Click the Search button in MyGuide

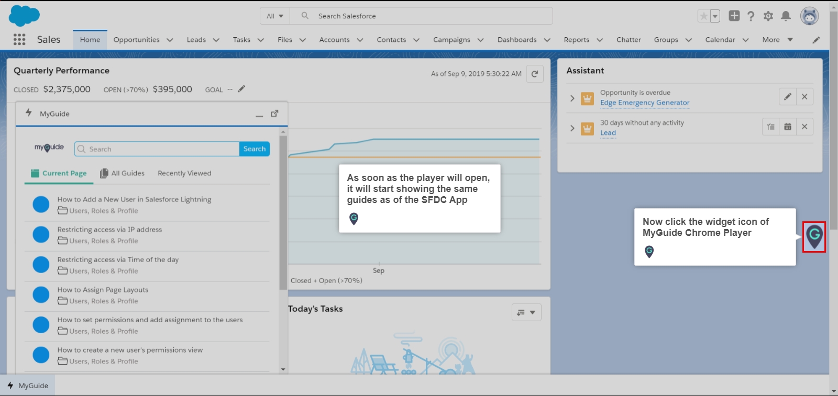[255, 149]
